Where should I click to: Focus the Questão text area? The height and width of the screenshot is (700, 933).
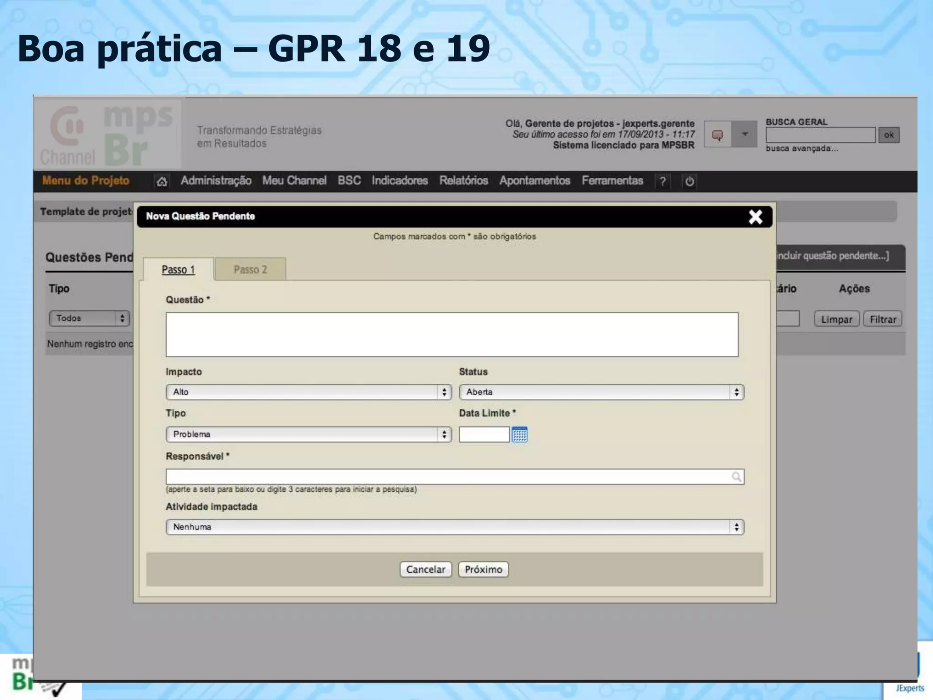pyautogui.click(x=452, y=334)
